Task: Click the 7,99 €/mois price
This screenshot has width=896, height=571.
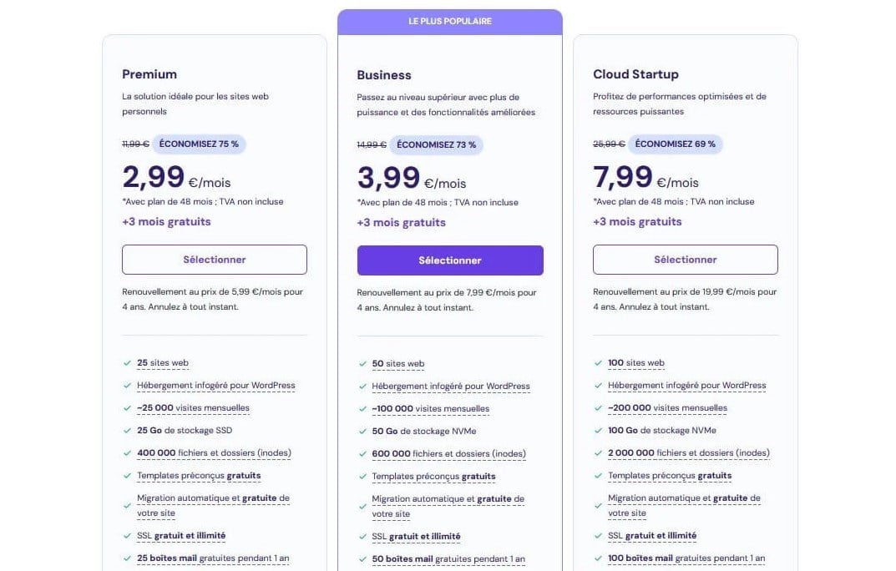Action: [x=645, y=177]
